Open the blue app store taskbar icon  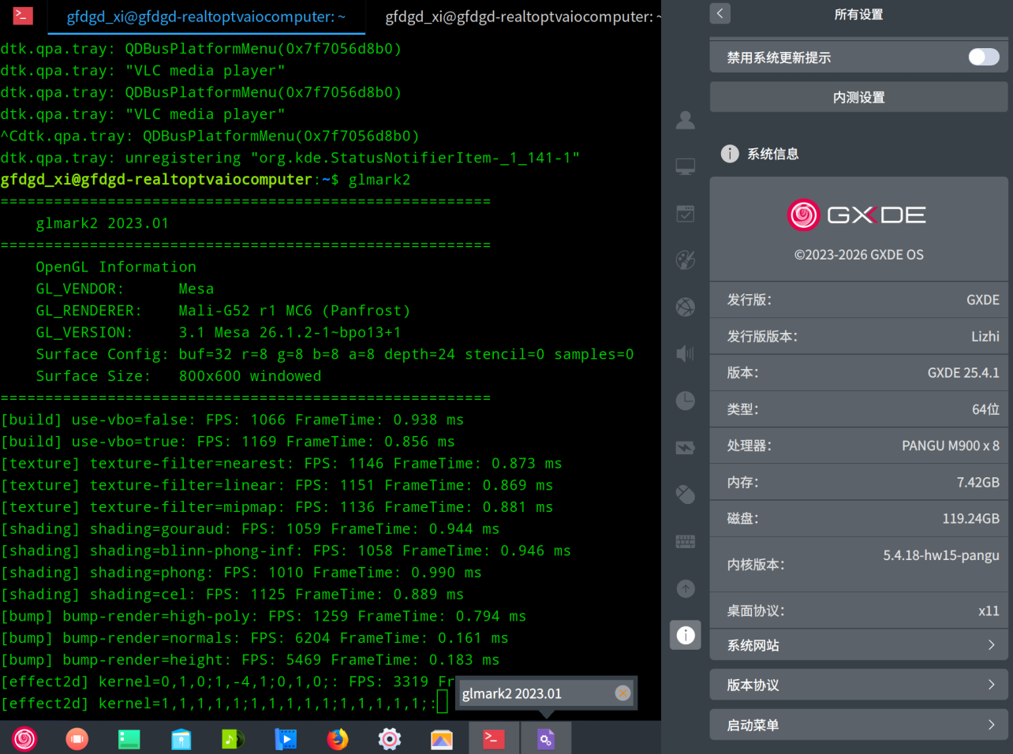(181, 739)
